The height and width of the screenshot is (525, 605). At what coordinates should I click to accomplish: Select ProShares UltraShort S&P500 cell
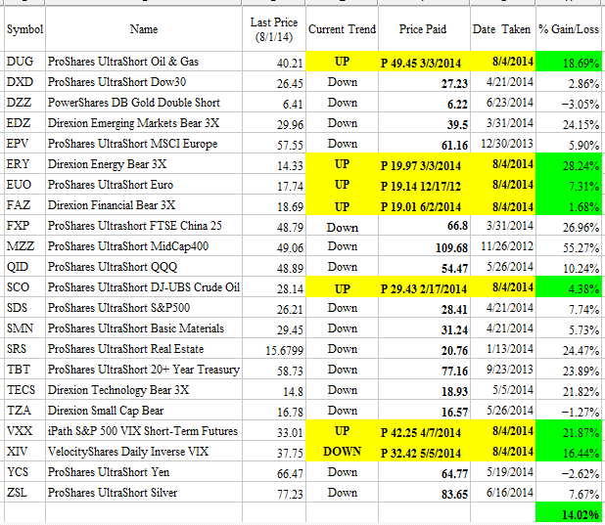tap(144, 308)
